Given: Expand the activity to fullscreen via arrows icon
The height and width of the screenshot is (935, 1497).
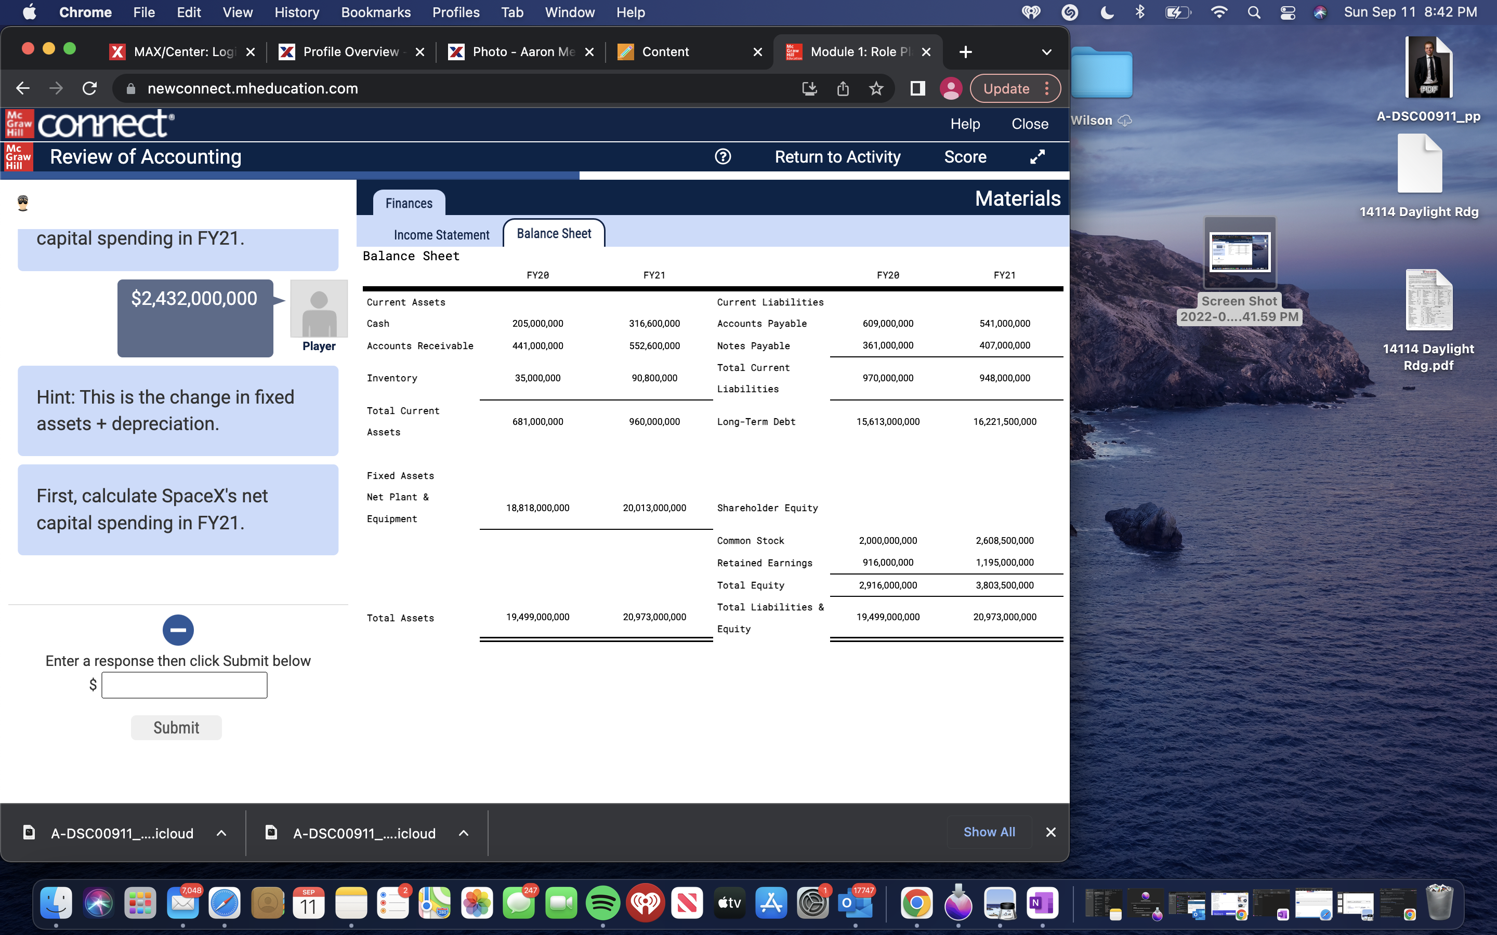Looking at the screenshot, I should coord(1037,156).
